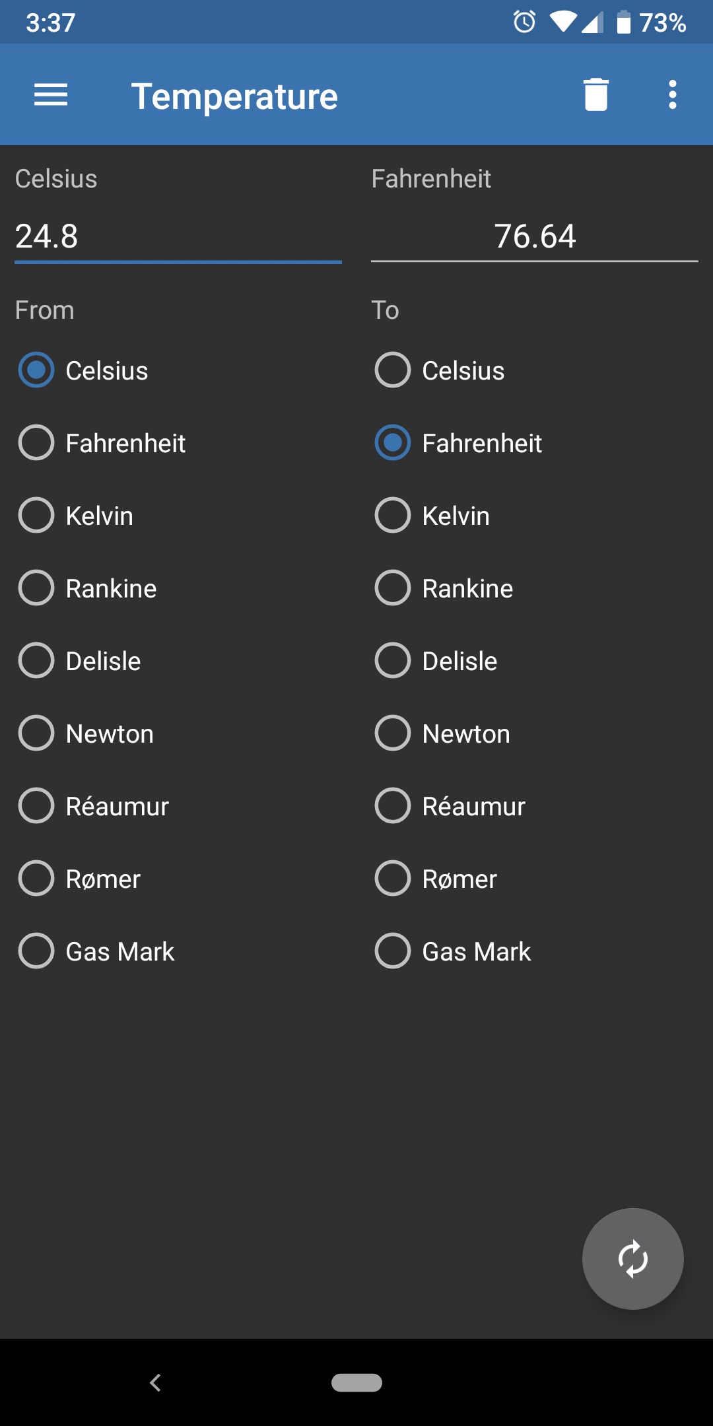Image resolution: width=713 pixels, height=1426 pixels.
Task: Focus the Celsius input field showing 24.8
Action: click(178, 236)
